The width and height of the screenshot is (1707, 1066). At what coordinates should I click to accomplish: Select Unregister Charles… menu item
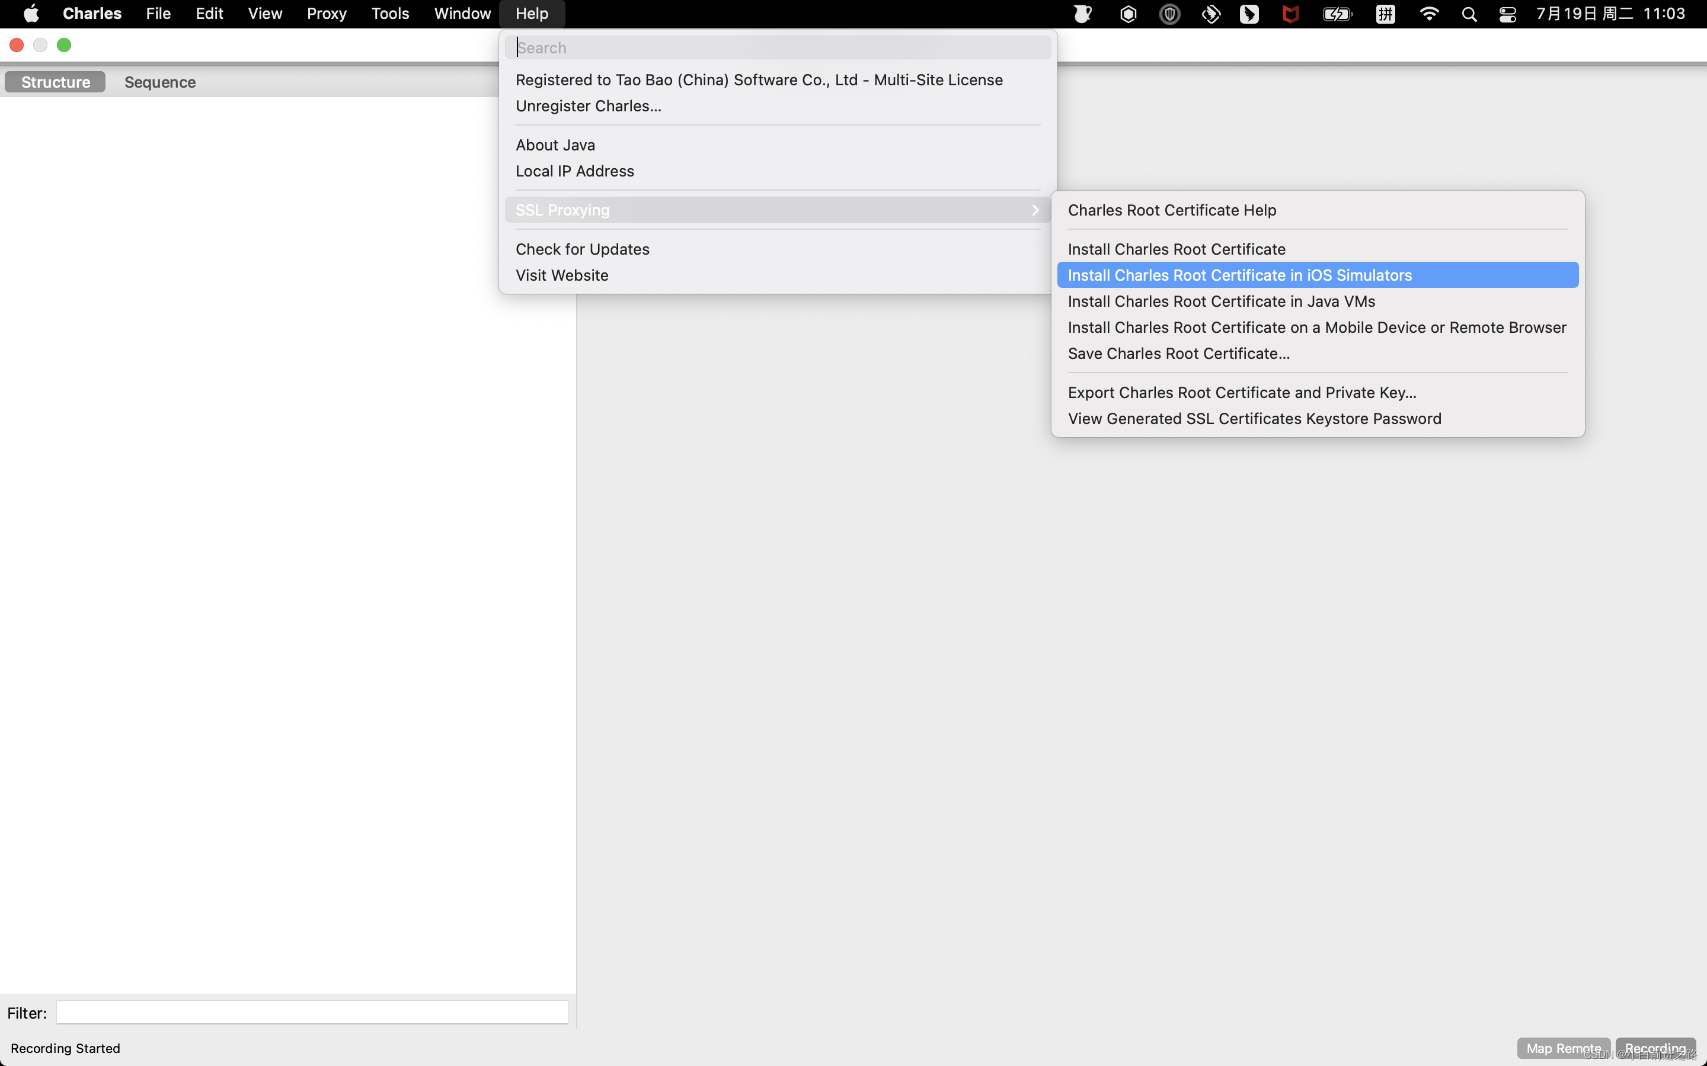click(778, 106)
